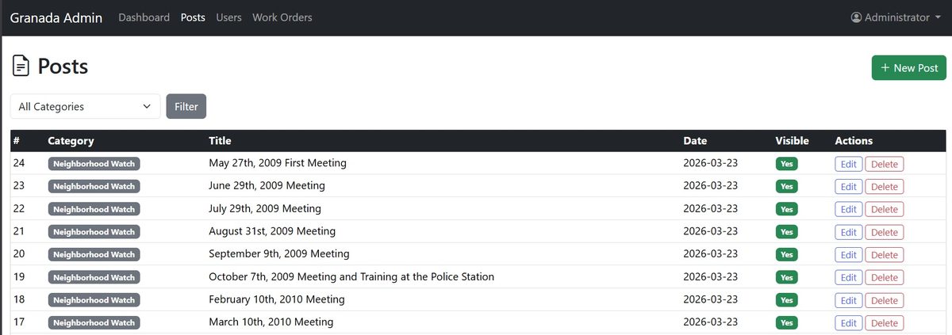Edit the September 9th, 2009 Meeting post
The image size is (952, 335).
[x=849, y=255]
